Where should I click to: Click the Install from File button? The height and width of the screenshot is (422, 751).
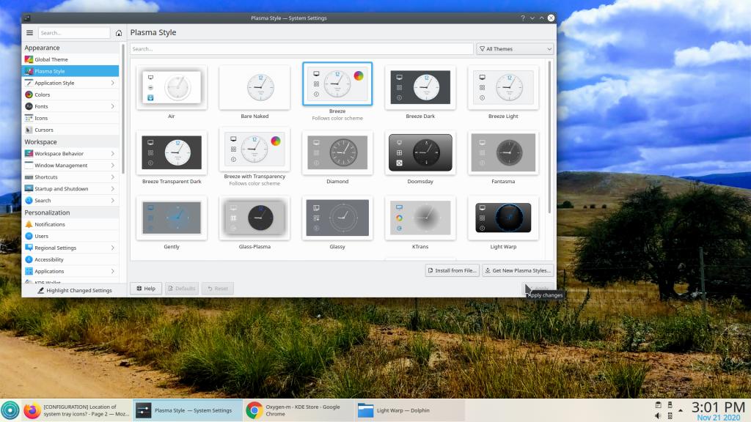(x=452, y=270)
